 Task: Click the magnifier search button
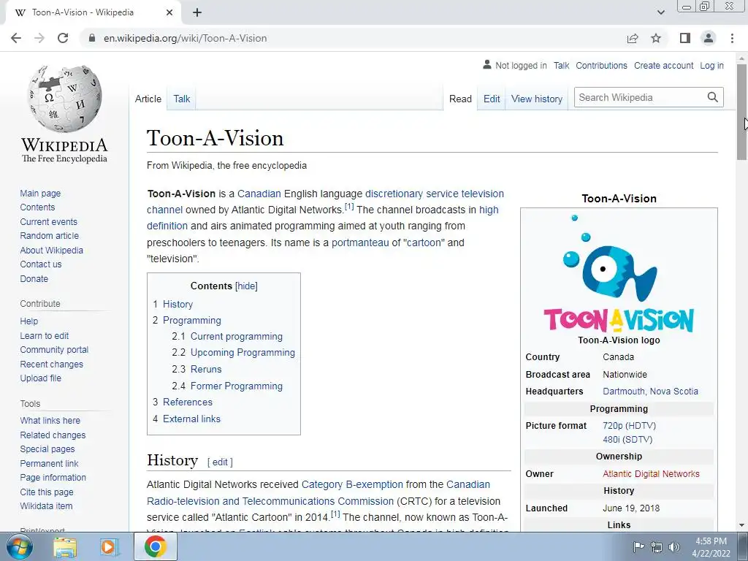click(713, 97)
